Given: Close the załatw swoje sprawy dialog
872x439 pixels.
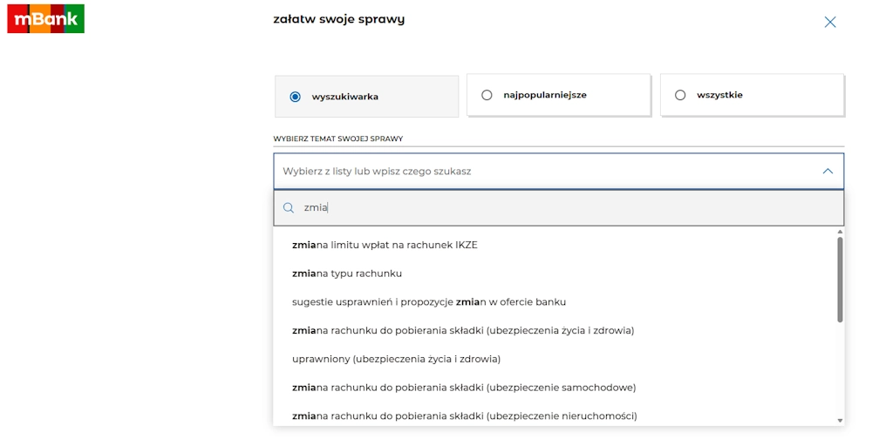Looking at the screenshot, I should coord(829,22).
